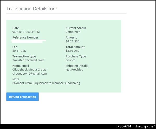Click the Completed status value
156x129 pixels.
73,32
